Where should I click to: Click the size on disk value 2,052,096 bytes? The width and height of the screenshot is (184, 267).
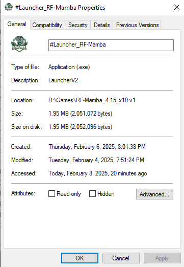pyautogui.click(x=81, y=127)
